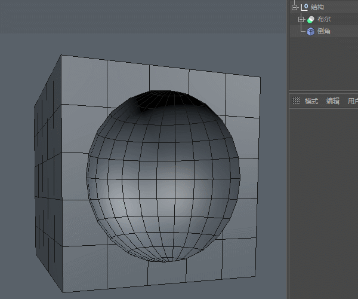Open the 用户 menu in attributes panel
Image resolution: width=358 pixels, height=299 pixels.
[x=353, y=101]
